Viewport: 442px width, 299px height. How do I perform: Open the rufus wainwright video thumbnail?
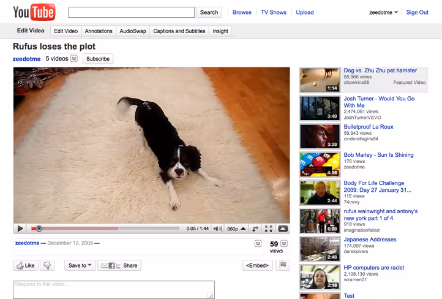[320, 221]
